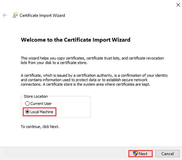The width and height of the screenshot is (182, 160).
Task: Close the wizard with the X icon
Action: click(x=178, y=5)
